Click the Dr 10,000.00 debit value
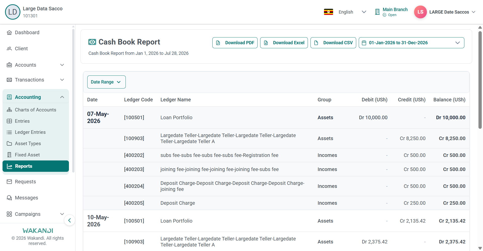Image resolution: width=483 pixels, height=251 pixels. tap(373, 117)
